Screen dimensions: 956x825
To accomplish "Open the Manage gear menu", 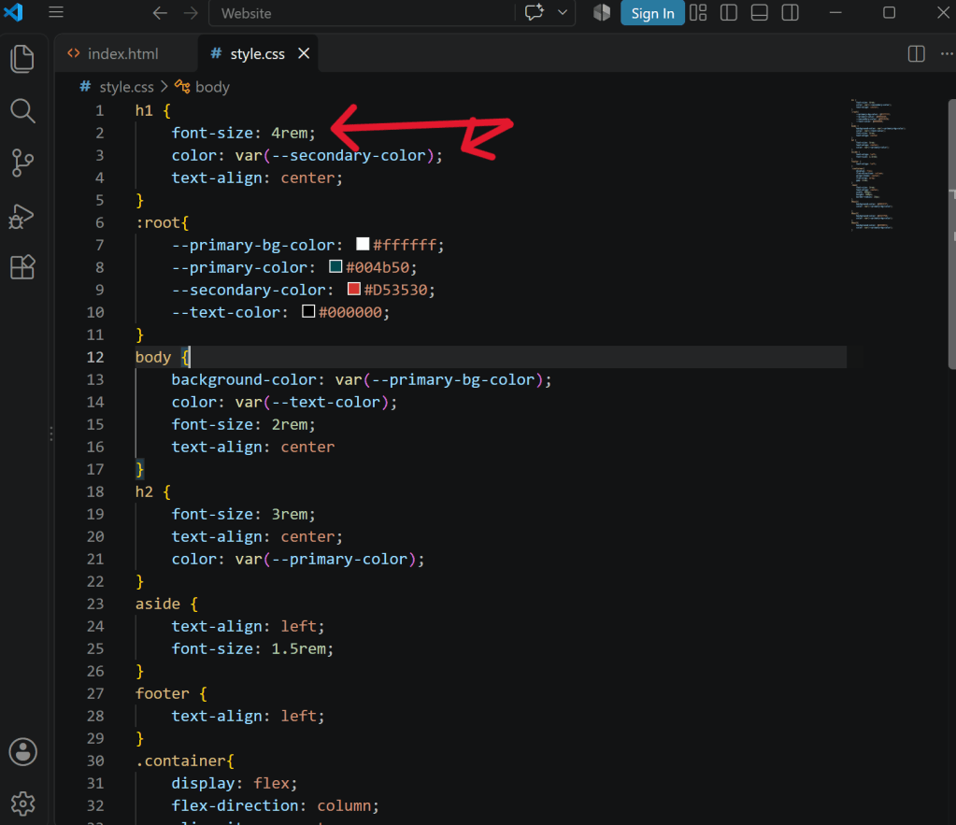I will [x=22, y=804].
